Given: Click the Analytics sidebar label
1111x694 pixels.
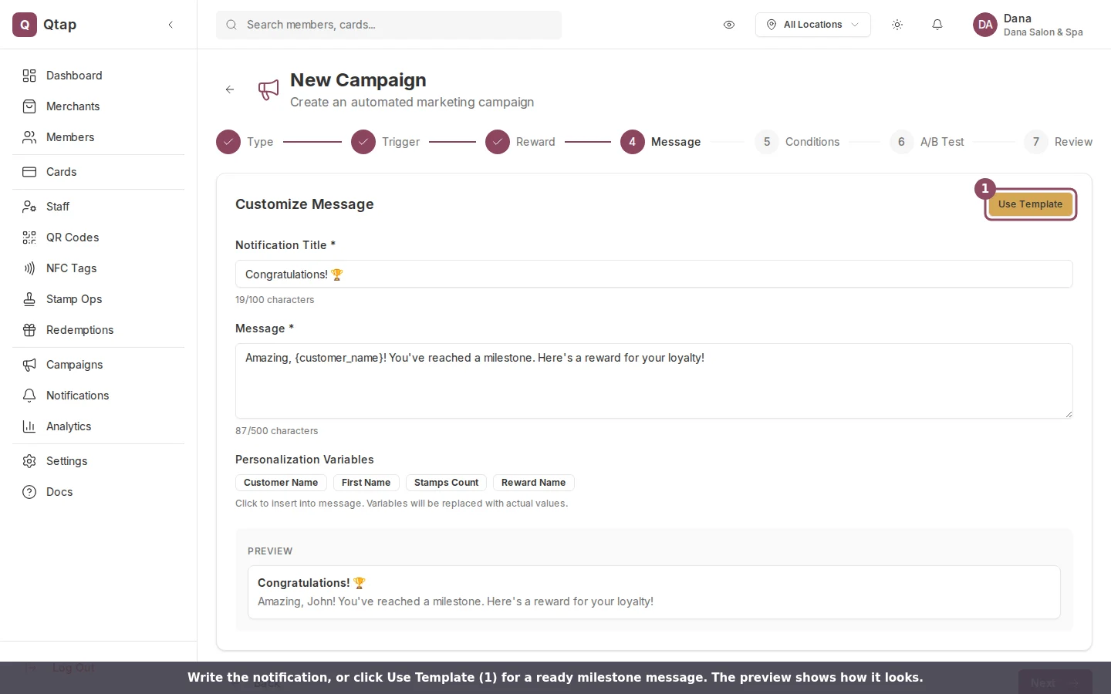Looking at the screenshot, I should tap(69, 426).
